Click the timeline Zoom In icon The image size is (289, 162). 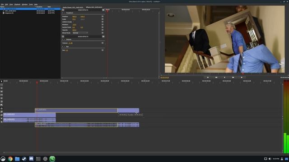click(2, 112)
